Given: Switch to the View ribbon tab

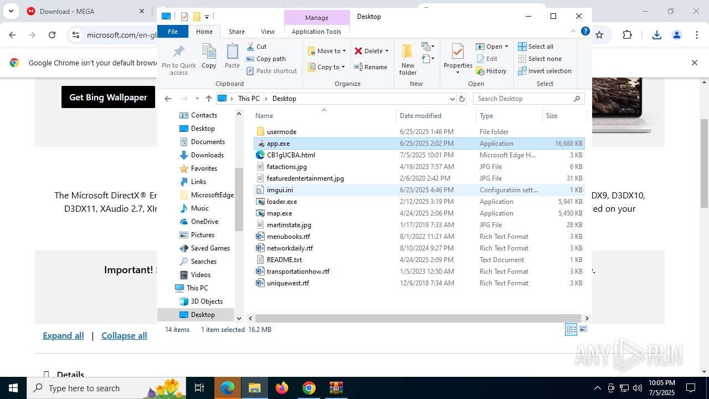Looking at the screenshot, I should (268, 32).
